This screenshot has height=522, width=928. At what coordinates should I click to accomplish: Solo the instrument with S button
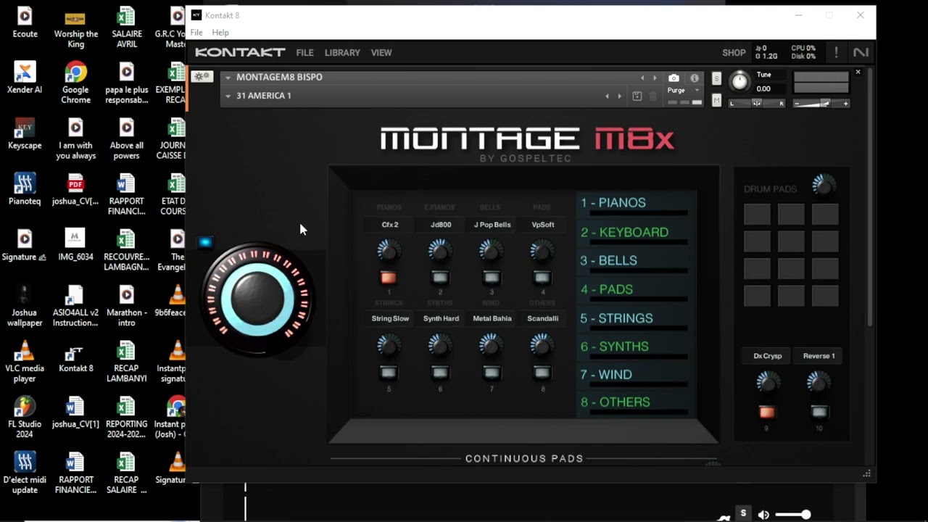click(716, 78)
